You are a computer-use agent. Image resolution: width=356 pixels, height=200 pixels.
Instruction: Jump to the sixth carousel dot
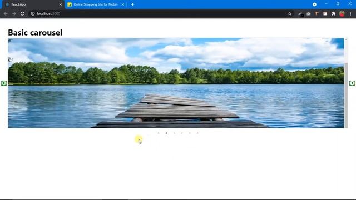(x=197, y=133)
